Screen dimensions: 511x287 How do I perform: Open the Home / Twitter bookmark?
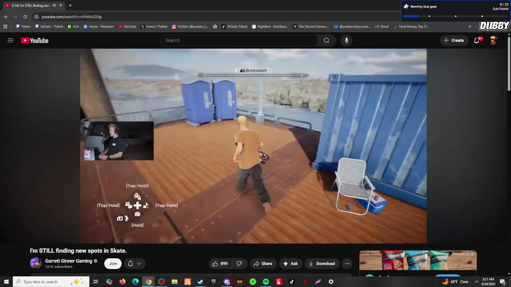coord(154,27)
